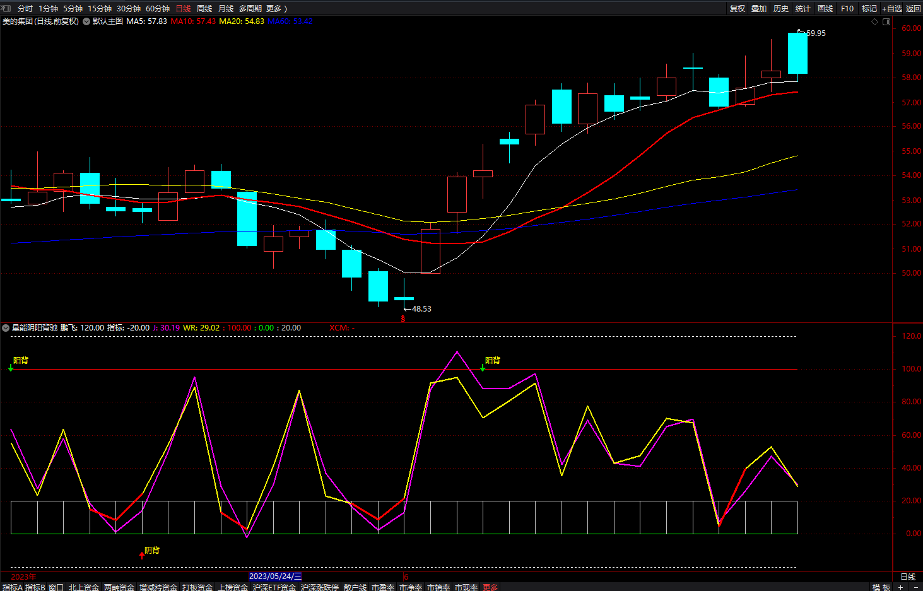
Task: Open the 窗口 tab
Action: coord(56,587)
